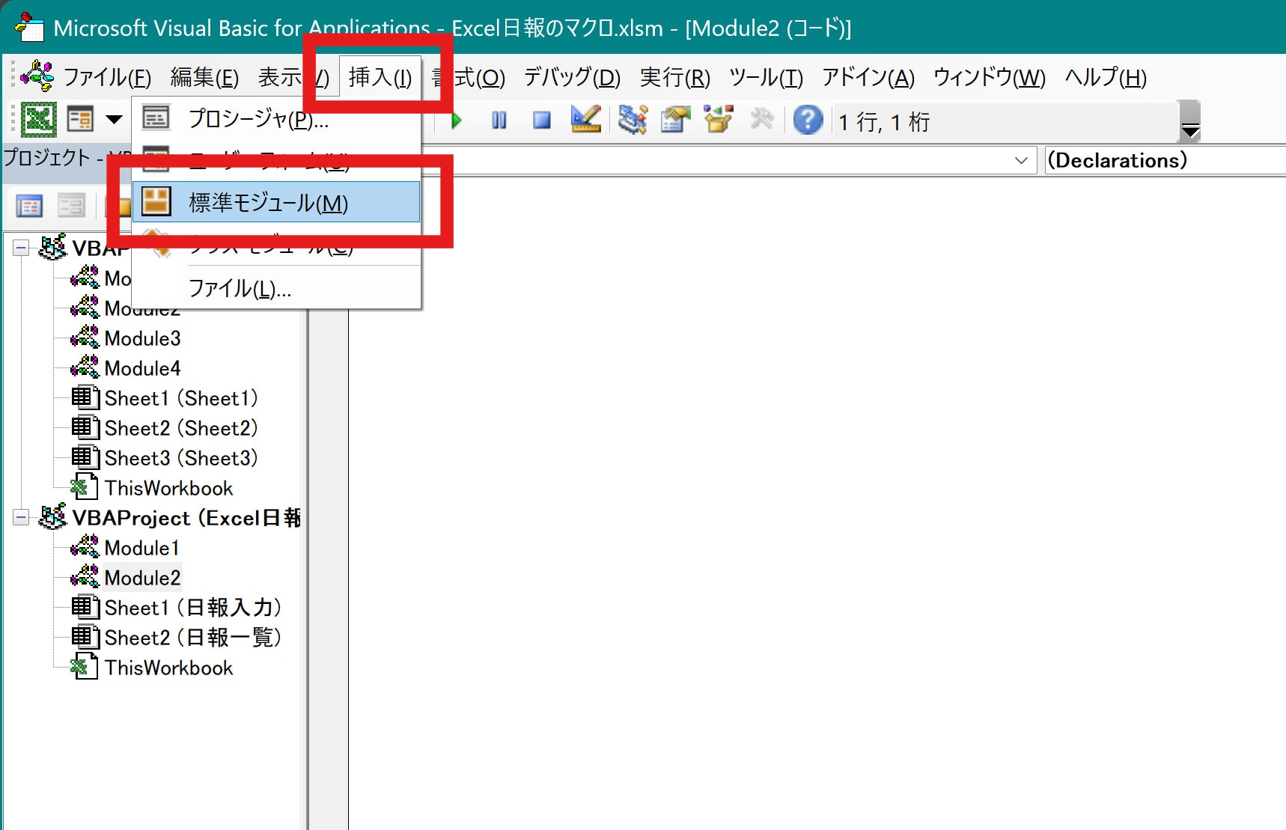This screenshot has width=1286, height=830.
Task: Click View Code icon in project panel
Action: 30,206
